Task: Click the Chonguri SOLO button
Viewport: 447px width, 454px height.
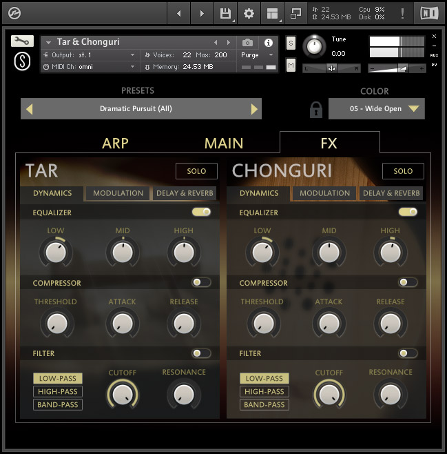Action: [x=403, y=171]
